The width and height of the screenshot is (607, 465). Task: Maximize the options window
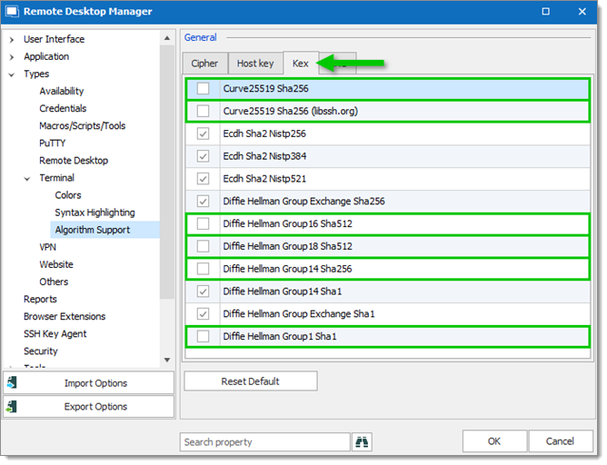click(x=545, y=11)
